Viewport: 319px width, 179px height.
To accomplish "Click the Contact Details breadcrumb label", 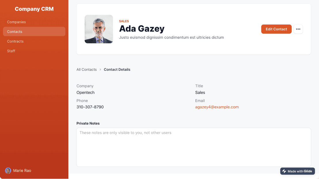I will (117, 70).
